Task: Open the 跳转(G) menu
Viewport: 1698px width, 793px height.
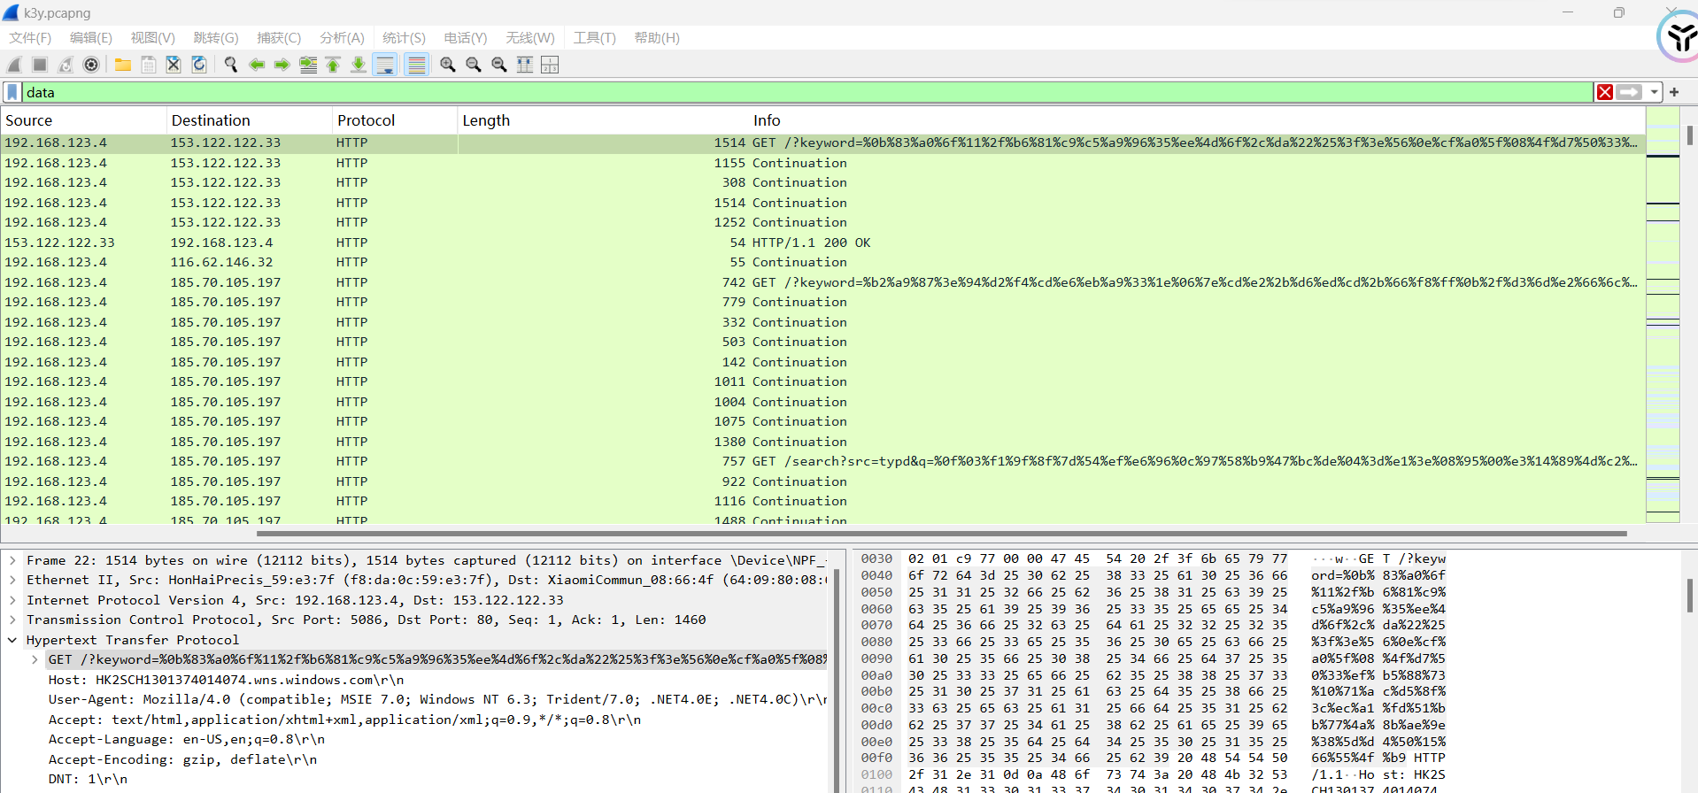Action: point(216,38)
